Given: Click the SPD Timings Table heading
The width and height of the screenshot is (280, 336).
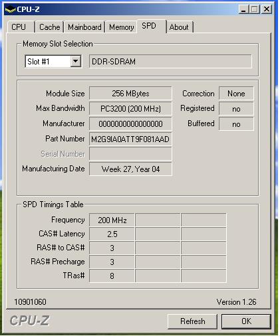Looking at the screenshot, I should 53,205.
